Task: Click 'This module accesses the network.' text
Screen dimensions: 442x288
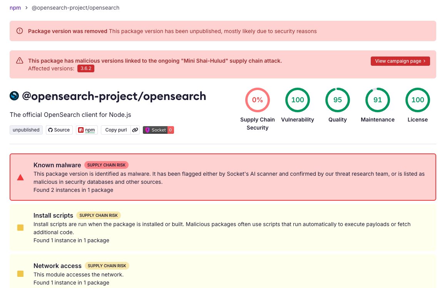Action: click(79, 275)
